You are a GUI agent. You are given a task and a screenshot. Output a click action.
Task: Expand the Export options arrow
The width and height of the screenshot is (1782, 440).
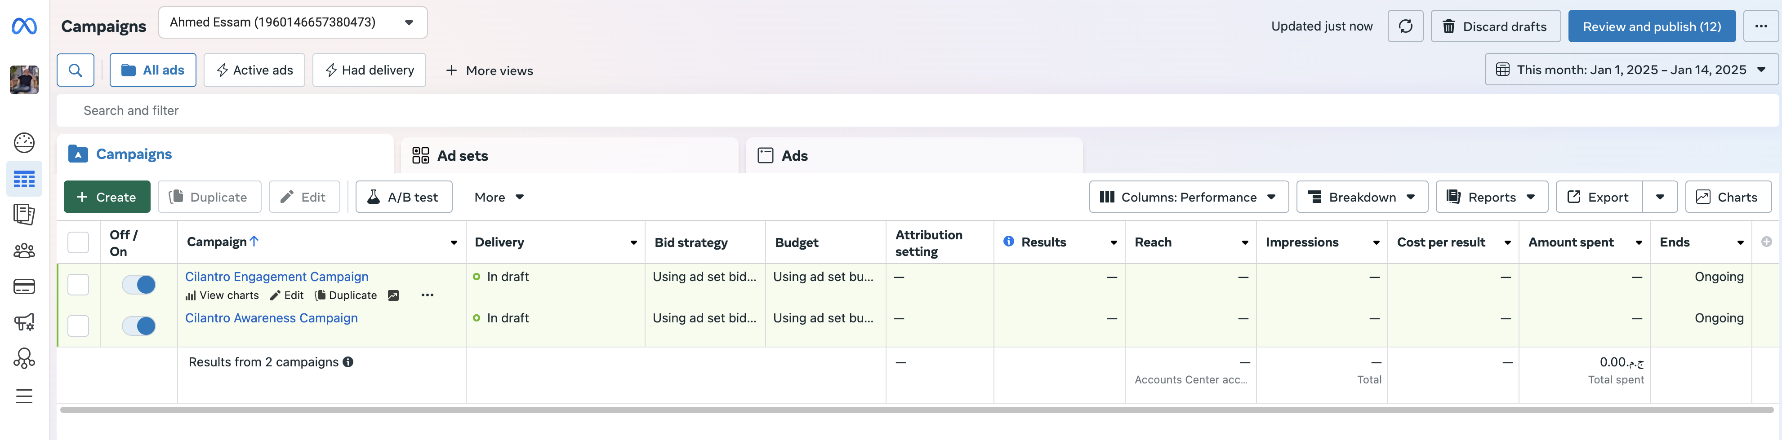1660,197
